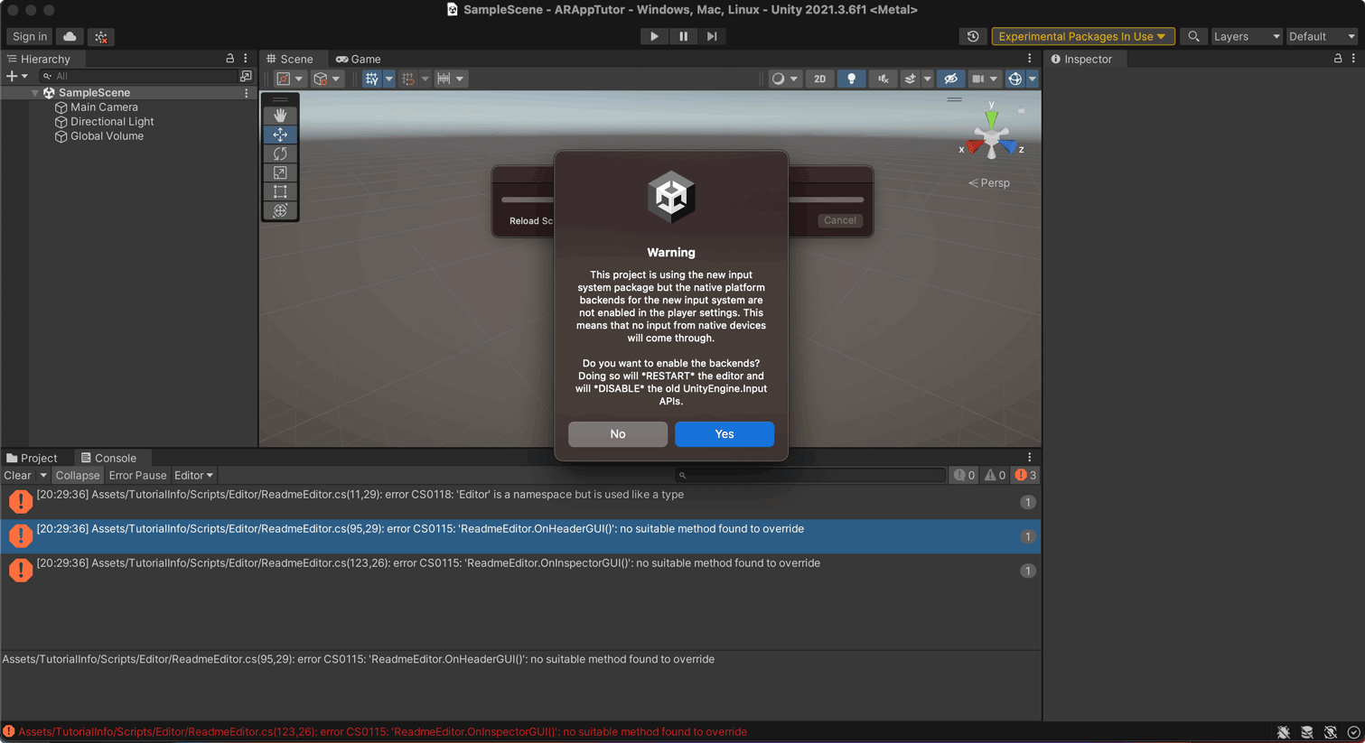The height and width of the screenshot is (743, 1365).
Task: Open hierarchy search by type icon
Action: tap(246, 76)
